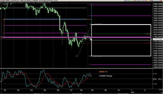Click the STO 15,2 indicator label

(157, 79)
